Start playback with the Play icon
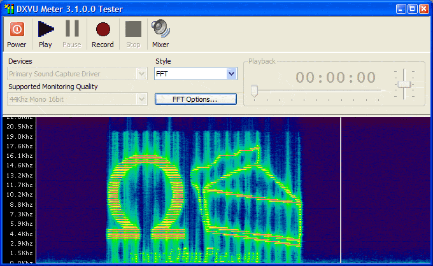 (x=45, y=29)
